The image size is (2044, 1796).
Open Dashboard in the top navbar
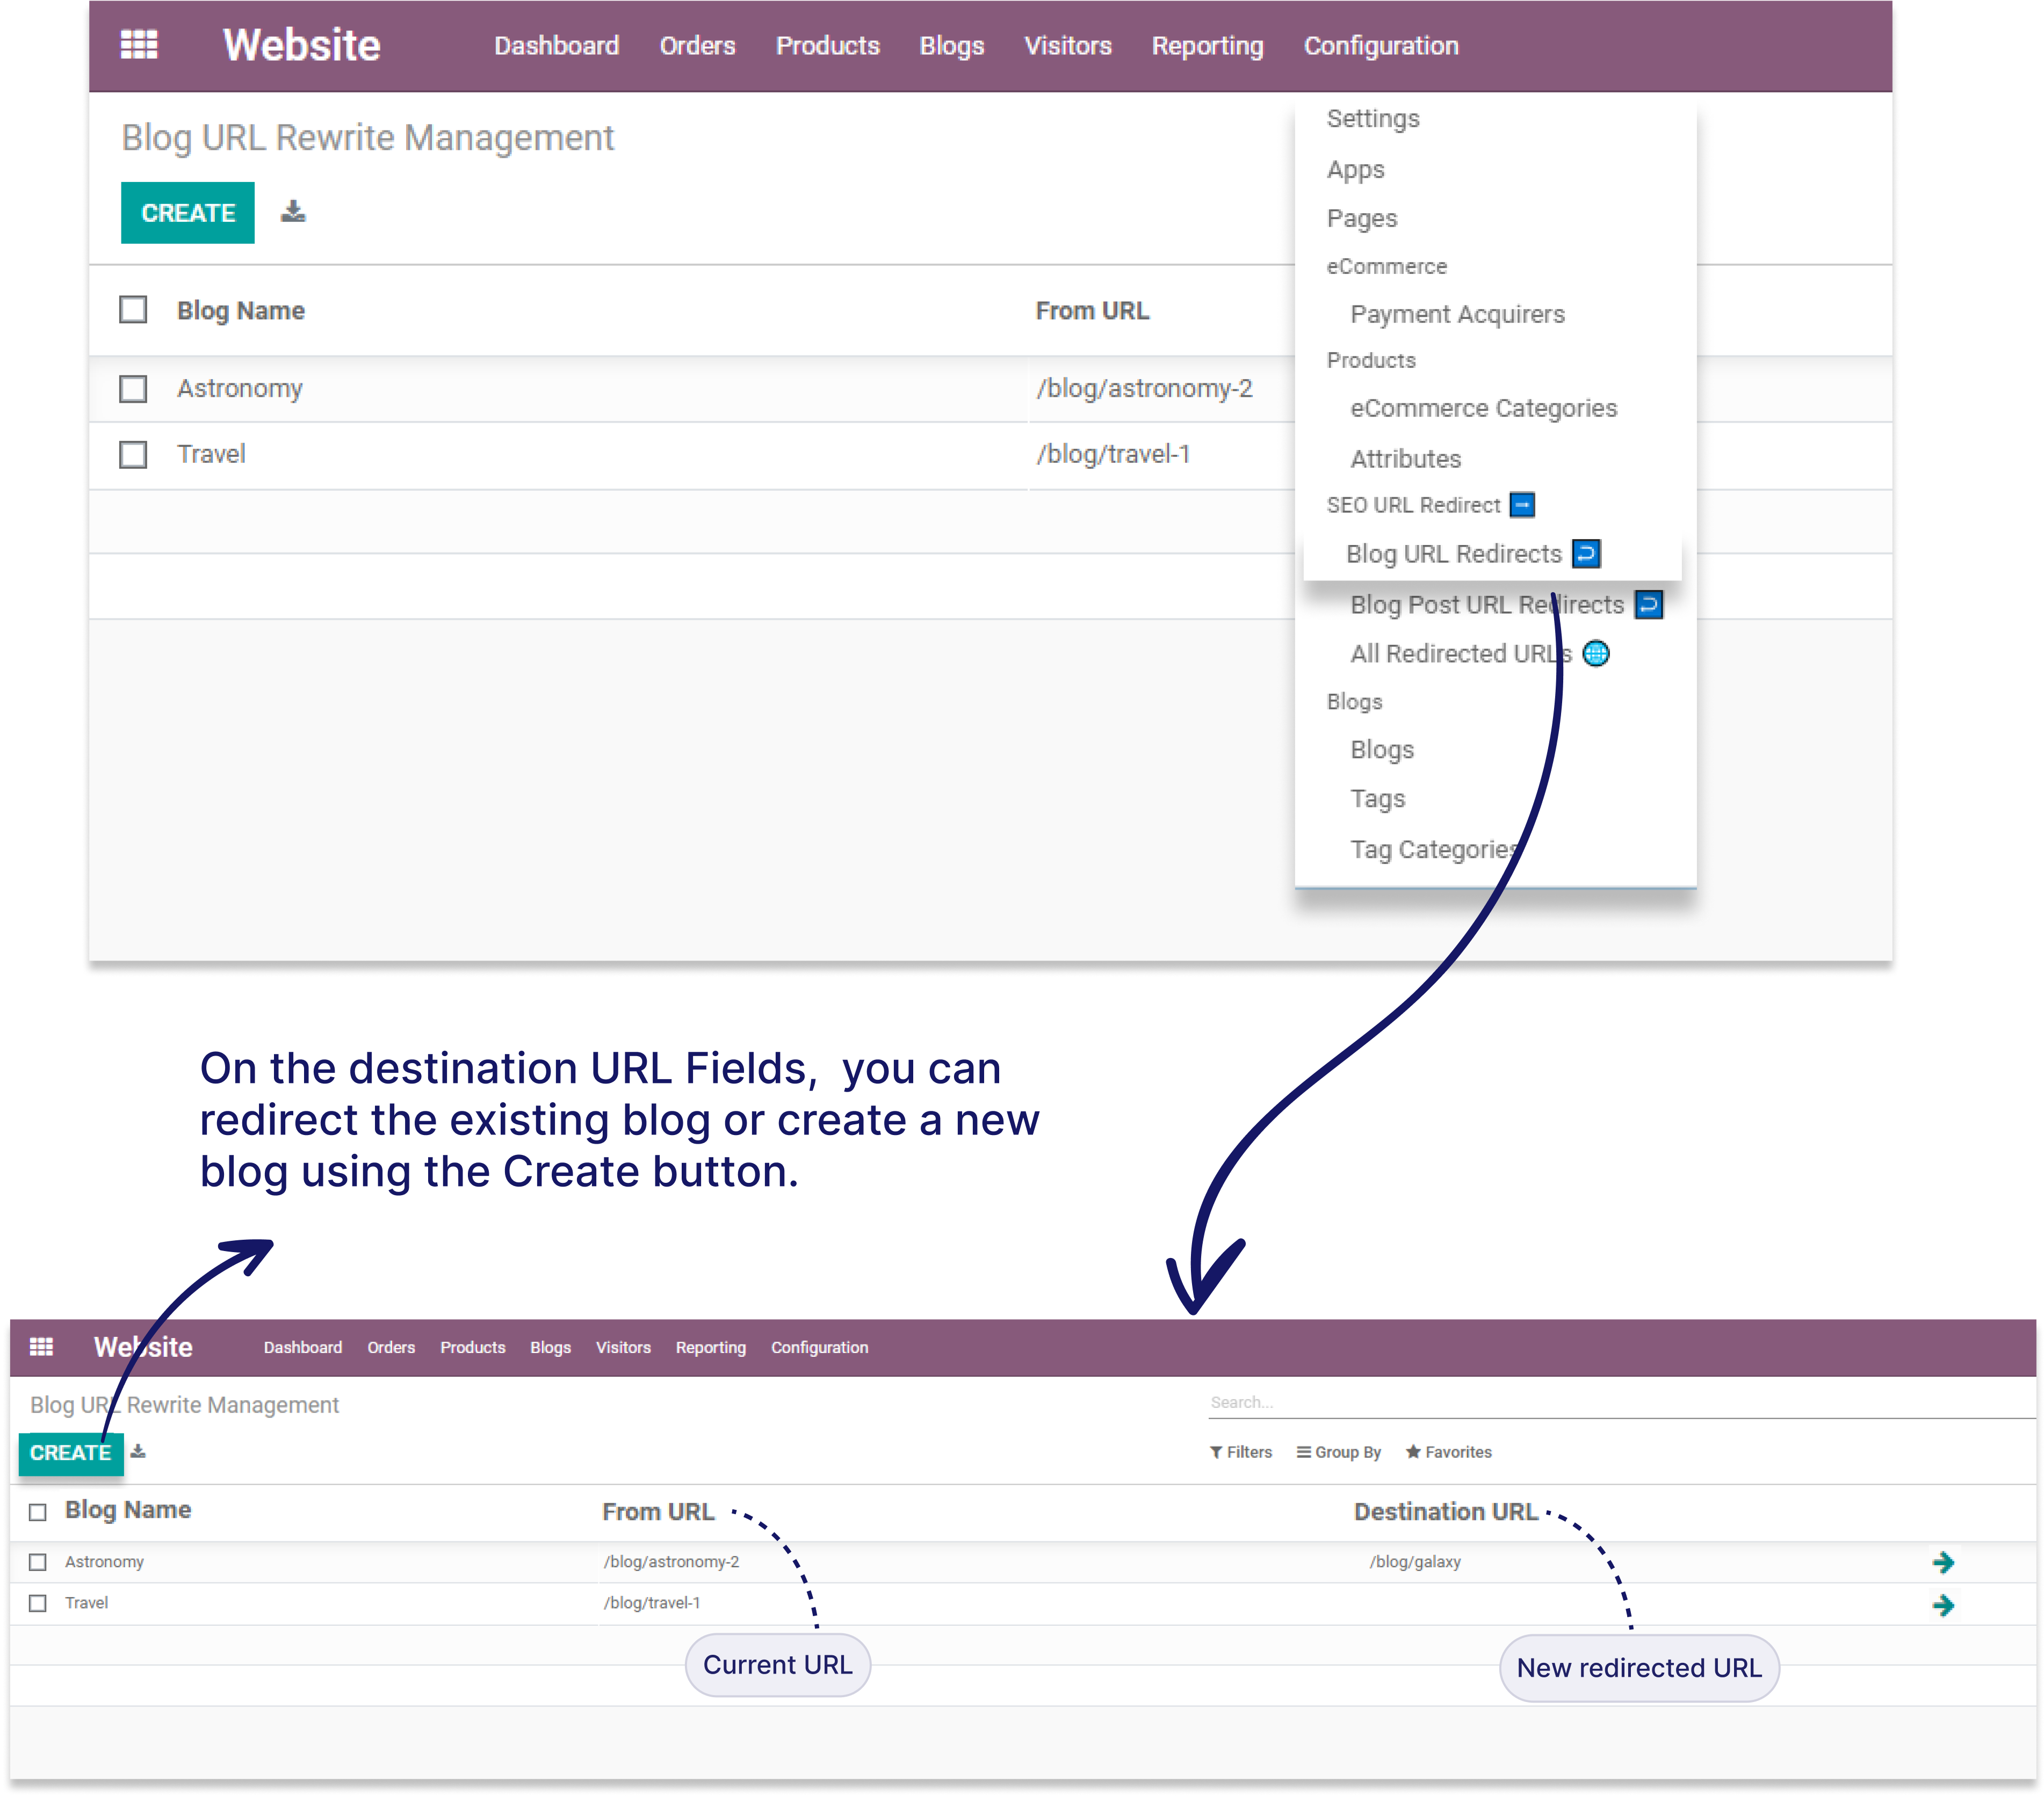[x=556, y=46]
